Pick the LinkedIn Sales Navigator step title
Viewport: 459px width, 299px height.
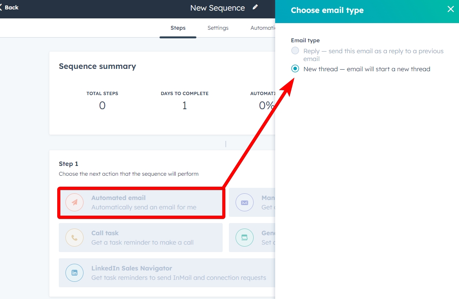(x=132, y=268)
